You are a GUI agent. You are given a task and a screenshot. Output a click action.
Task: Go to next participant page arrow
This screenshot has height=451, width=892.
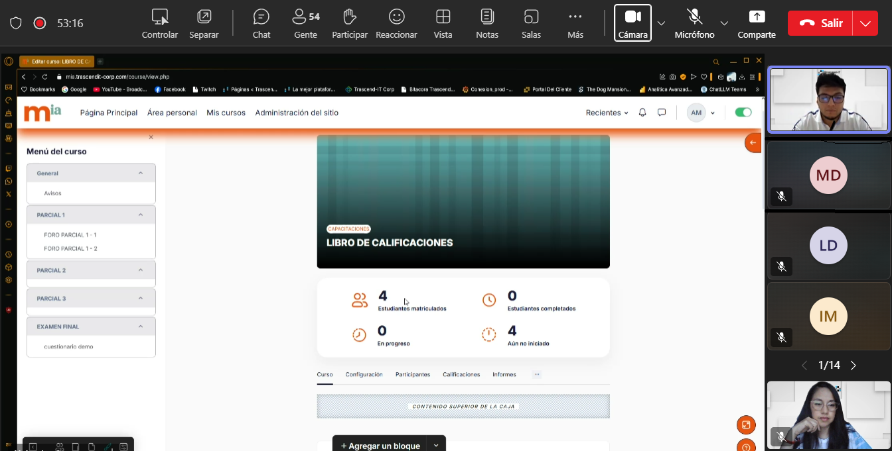pos(854,366)
